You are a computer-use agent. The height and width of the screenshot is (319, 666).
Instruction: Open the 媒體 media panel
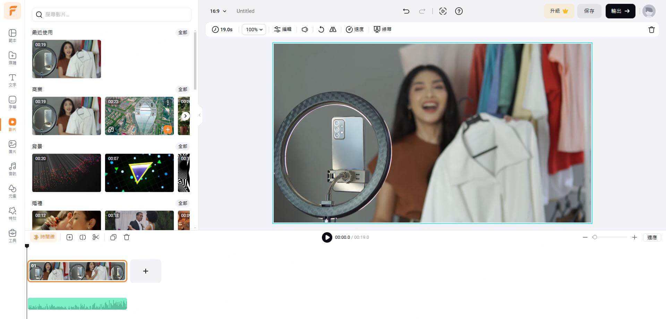(12, 58)
